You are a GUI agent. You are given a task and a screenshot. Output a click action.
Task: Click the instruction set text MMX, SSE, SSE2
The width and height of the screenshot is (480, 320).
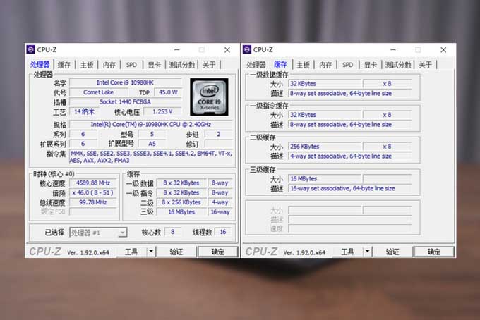[x=151, y=156]
